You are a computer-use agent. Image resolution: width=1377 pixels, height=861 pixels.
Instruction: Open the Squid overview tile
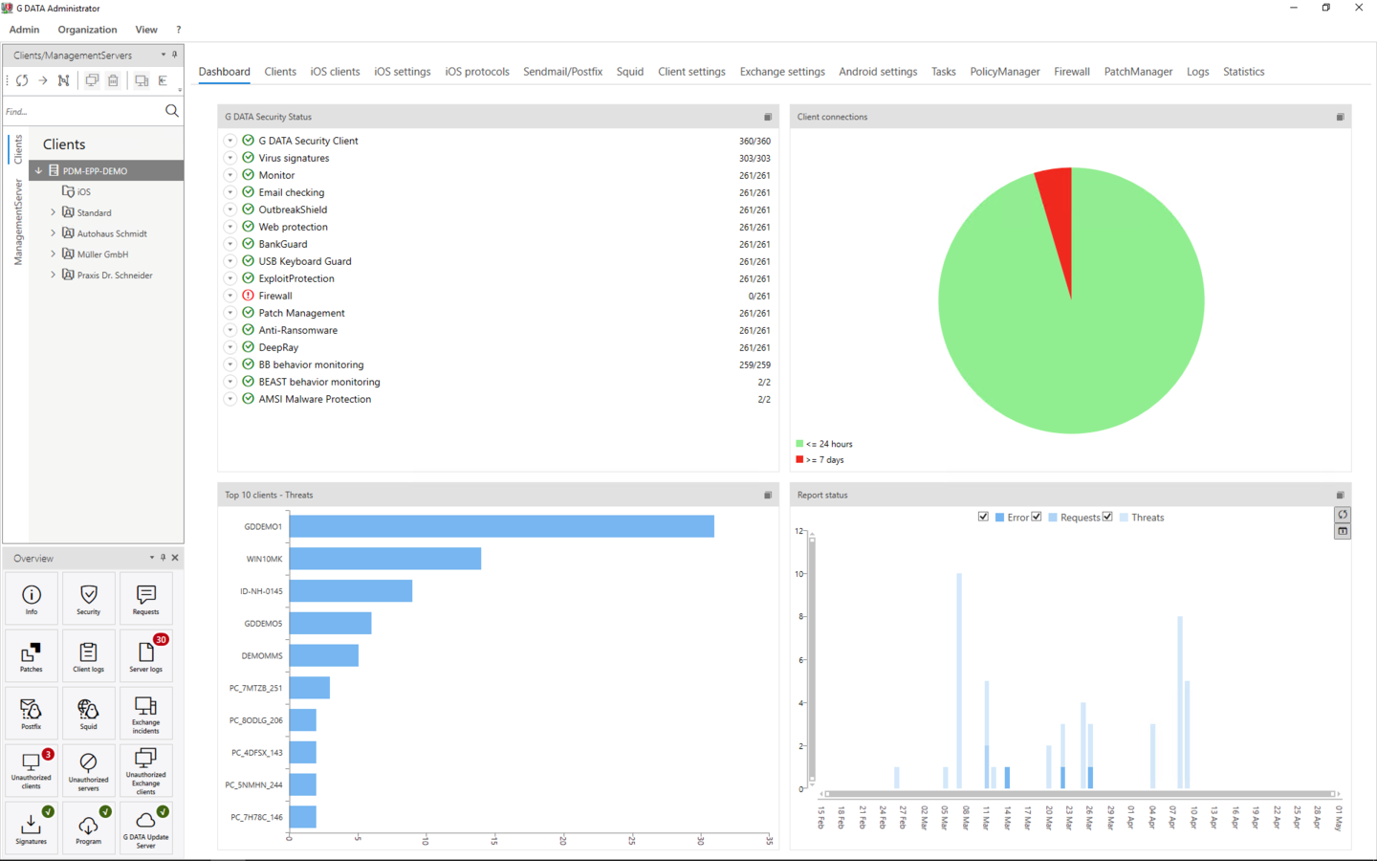tap(89, 714)
